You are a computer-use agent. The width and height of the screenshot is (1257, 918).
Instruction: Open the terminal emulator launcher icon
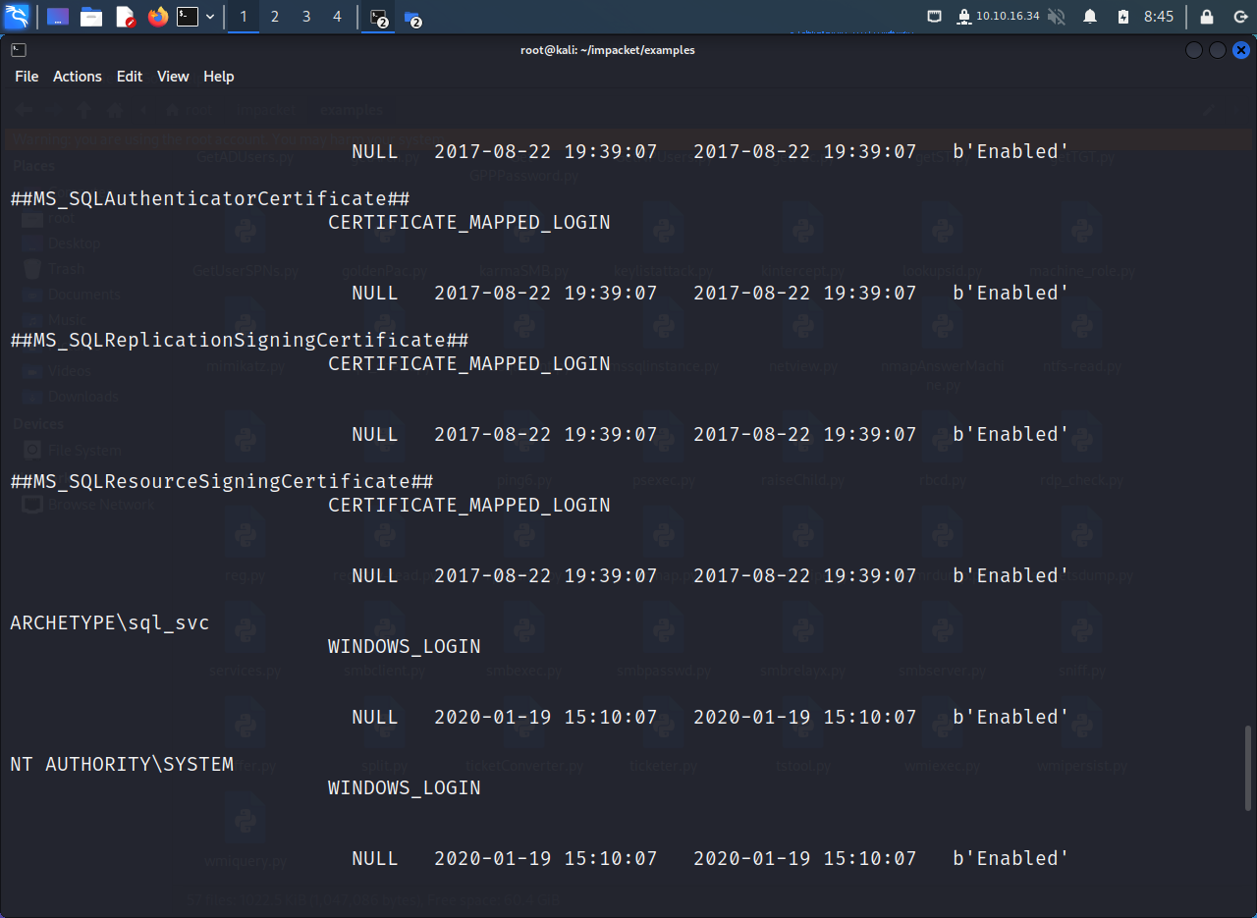click(188, 17)
